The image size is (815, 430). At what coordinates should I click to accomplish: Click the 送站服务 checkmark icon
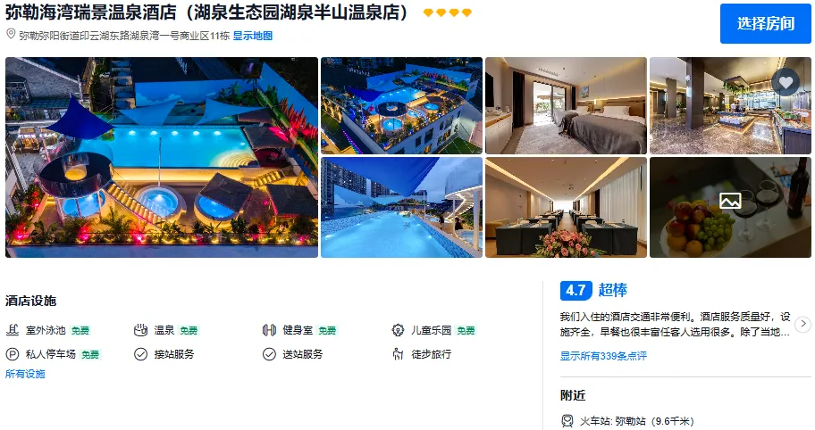pos(269,354)
